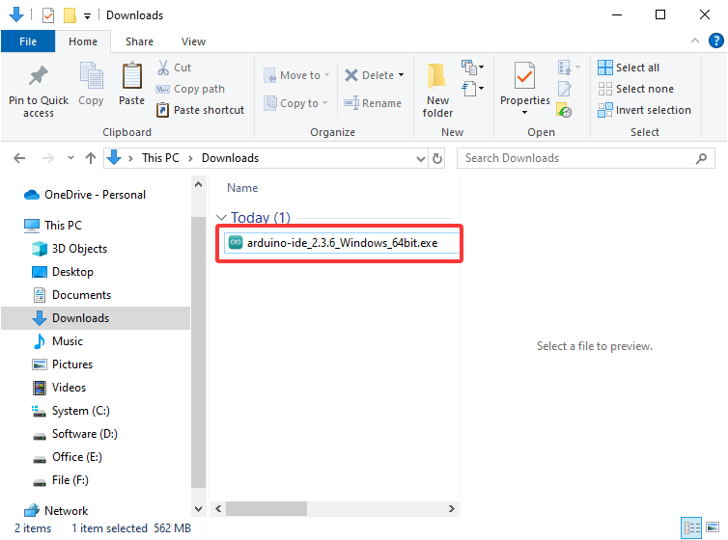Open the Easy access dropdown
Image resolution: width=728 pixels, height=540 pixels.
click(x=473, y=88)
